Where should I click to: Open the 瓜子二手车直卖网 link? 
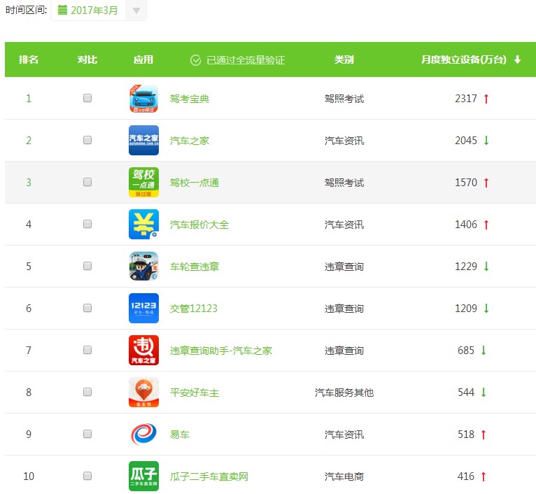click(209, 477)
